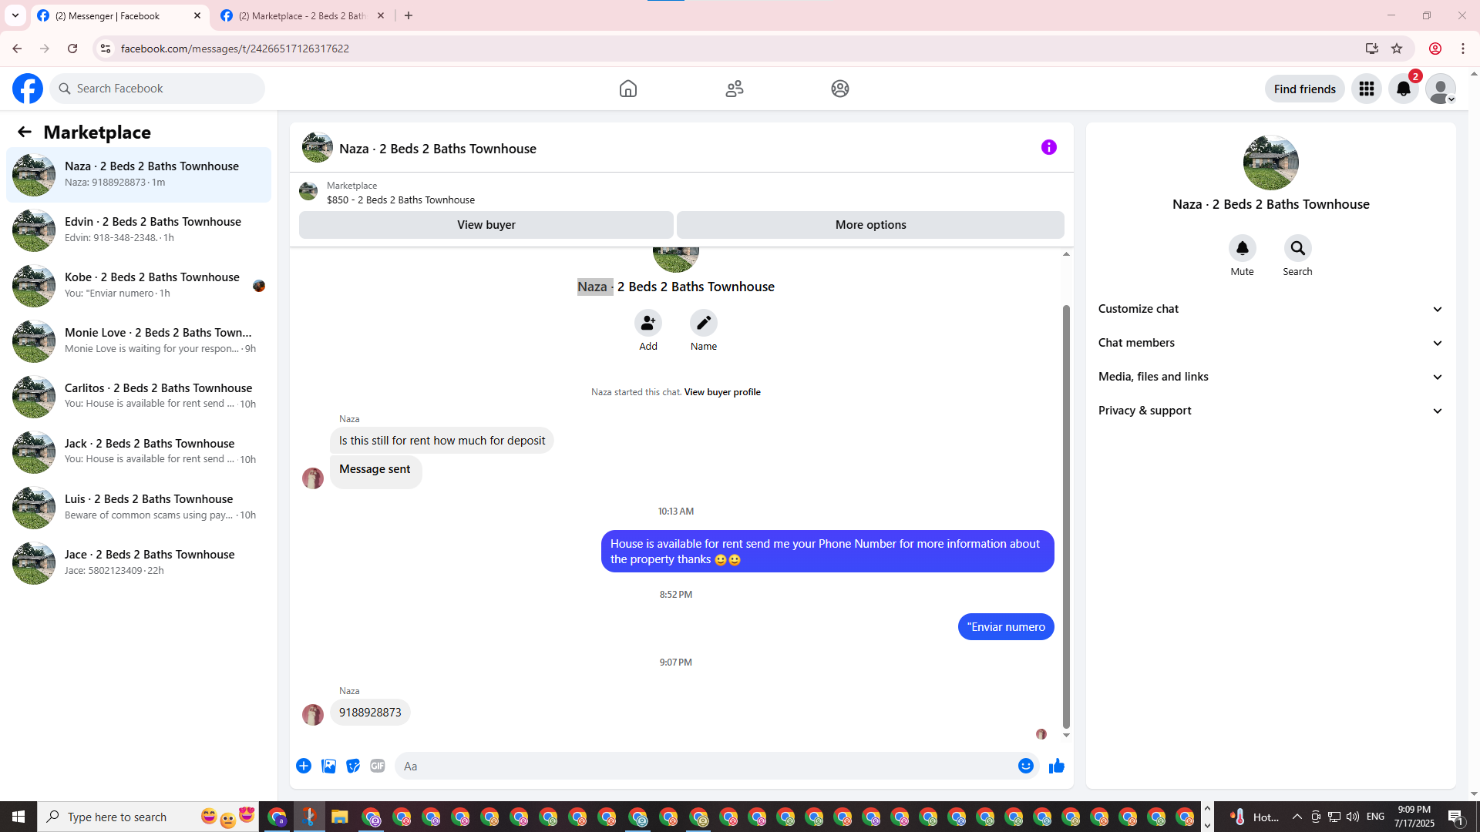Viewport: 1480px width, 832px height.
Task: Open the Friends icon in top navigation
Action: click(x=735, y=89)
